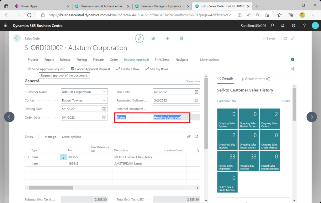Expand More options in the Lines section
The width and height of the screenshot is (321, 203).
pos(72,137)
